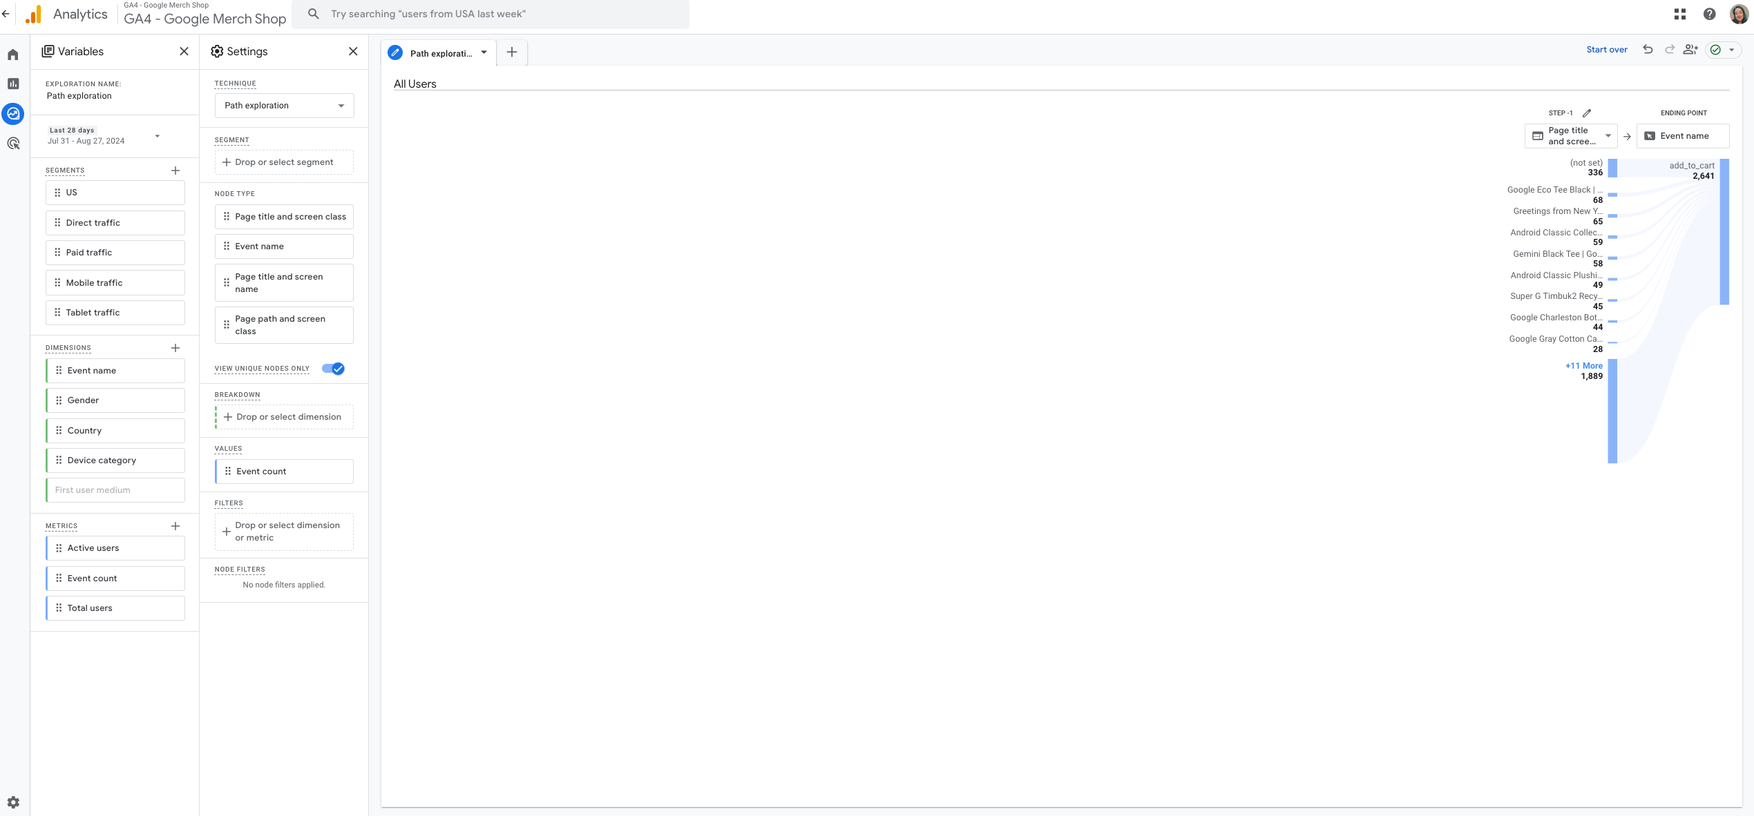Select the First user medium dimension
Image resolution: width=1754 pixels, height=816 pixels.
pos(115,490)
